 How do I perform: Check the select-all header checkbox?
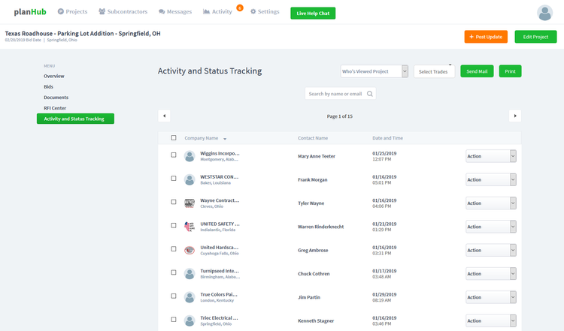point(174,138)
